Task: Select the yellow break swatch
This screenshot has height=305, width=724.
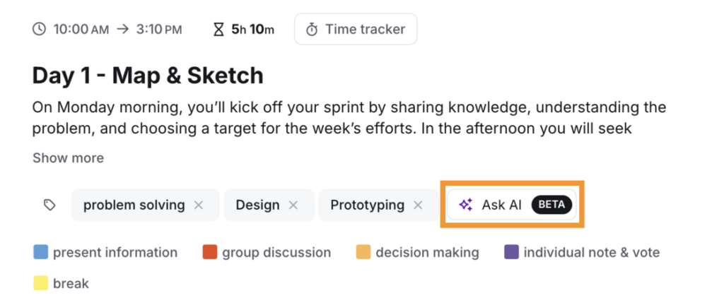Action: tap(40, 283)
